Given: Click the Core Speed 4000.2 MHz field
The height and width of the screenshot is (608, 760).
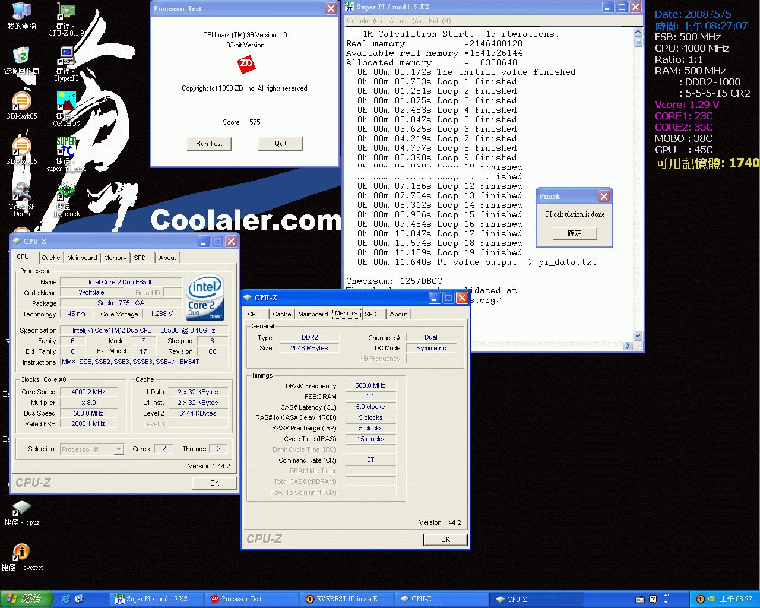Looking at the screenshot, I should click(88, 392).
